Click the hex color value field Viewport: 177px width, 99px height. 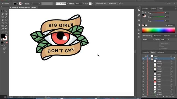pyautogui.click(x=171, y=25)
